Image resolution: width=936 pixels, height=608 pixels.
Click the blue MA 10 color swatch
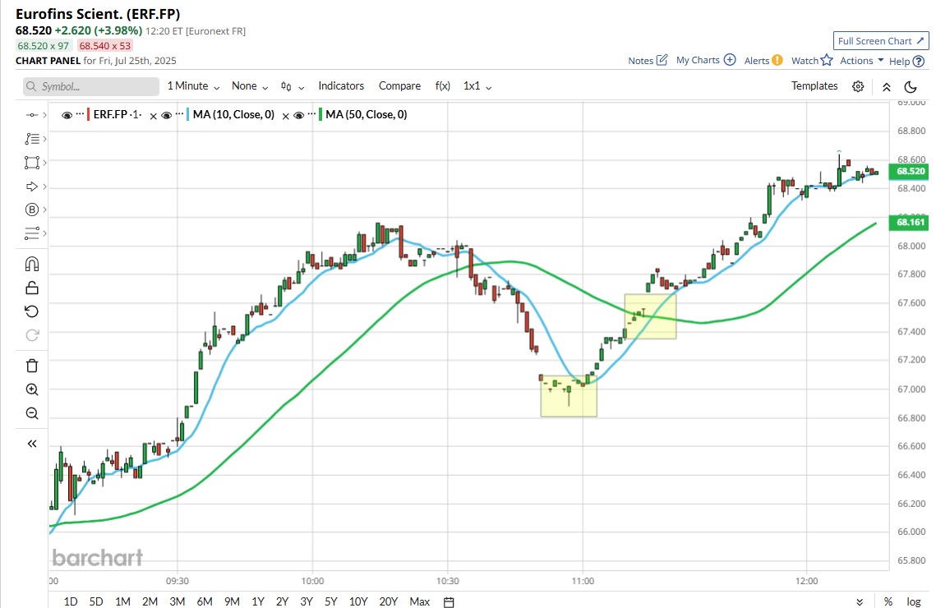pos(188,114)
